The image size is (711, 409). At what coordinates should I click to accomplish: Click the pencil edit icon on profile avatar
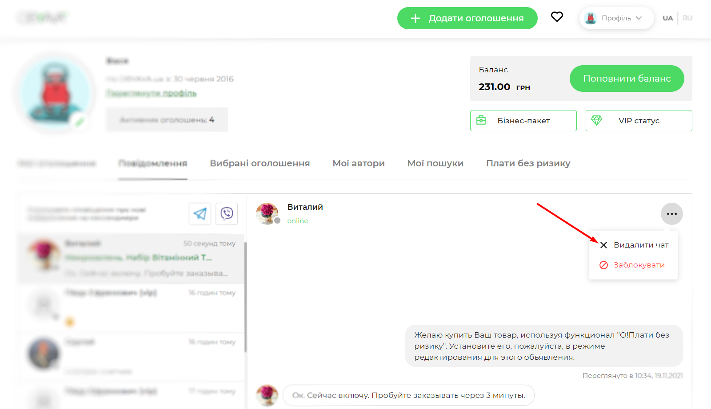80,122
